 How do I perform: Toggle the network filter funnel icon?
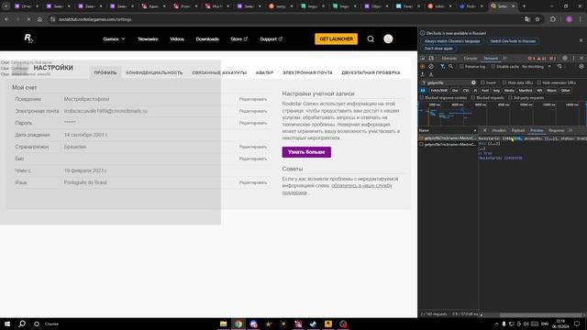point(442,67)
